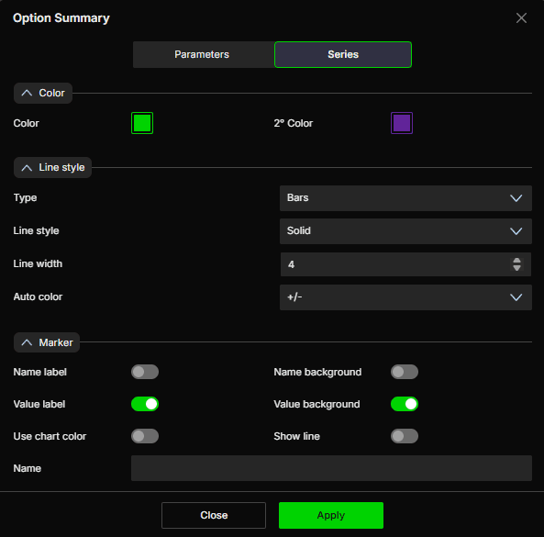Click the Close button
The width and height of the screenshot is (544, 537).
(214, 515)
